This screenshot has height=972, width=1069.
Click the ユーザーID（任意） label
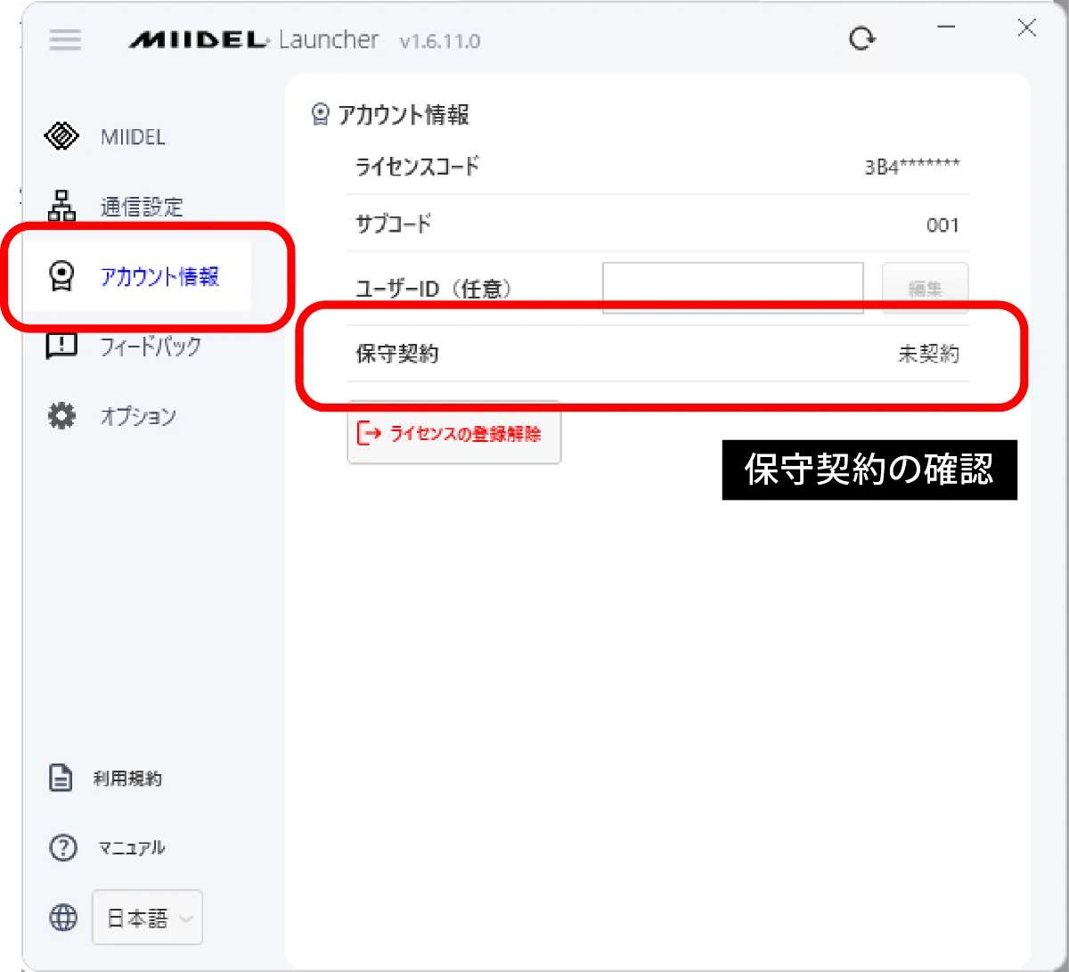[433, 289]
